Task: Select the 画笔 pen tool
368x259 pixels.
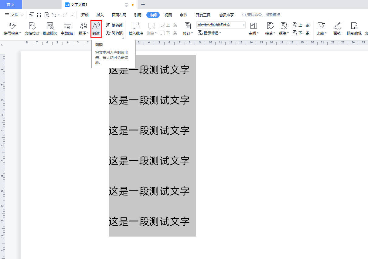Action: [337, 29]
